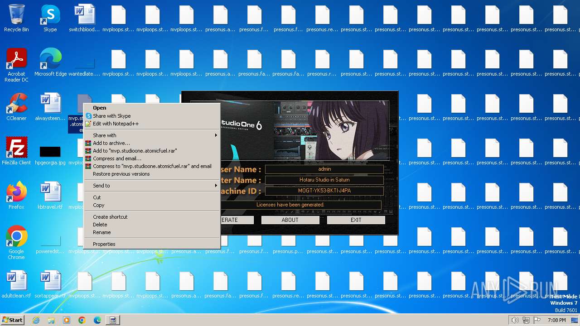Expand the Share with submenu
Image resolution: width=580 pixels, height=326 pixels.
(152, 135)
